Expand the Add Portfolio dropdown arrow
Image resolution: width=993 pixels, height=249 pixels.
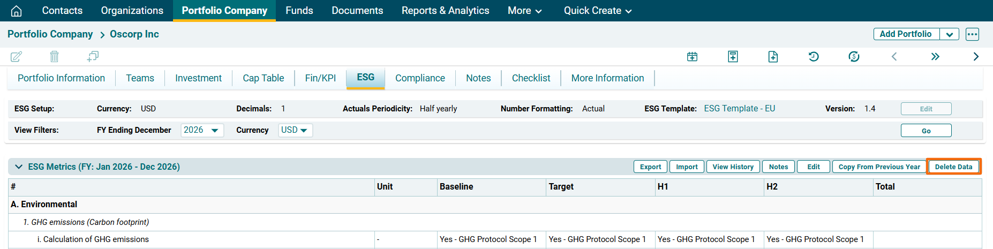949,34
